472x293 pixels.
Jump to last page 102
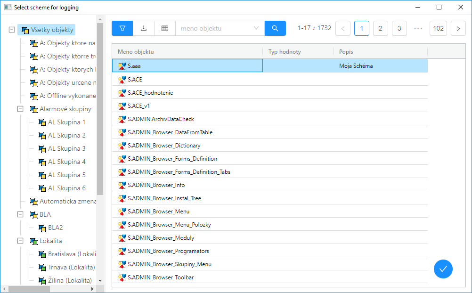tap(438, 28)
